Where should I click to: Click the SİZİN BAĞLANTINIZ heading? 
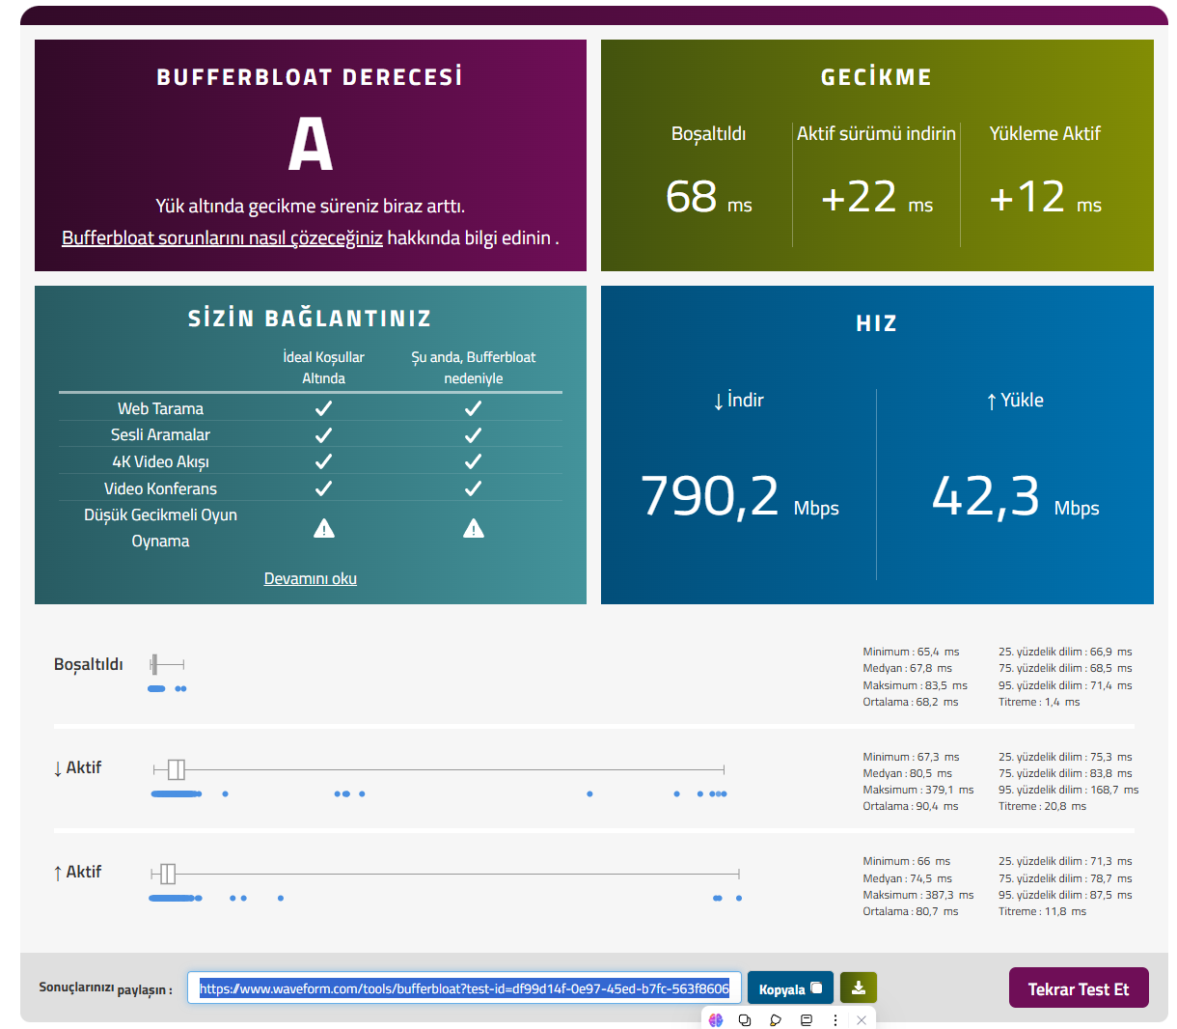pyautogui.click(x=310, y=319)
